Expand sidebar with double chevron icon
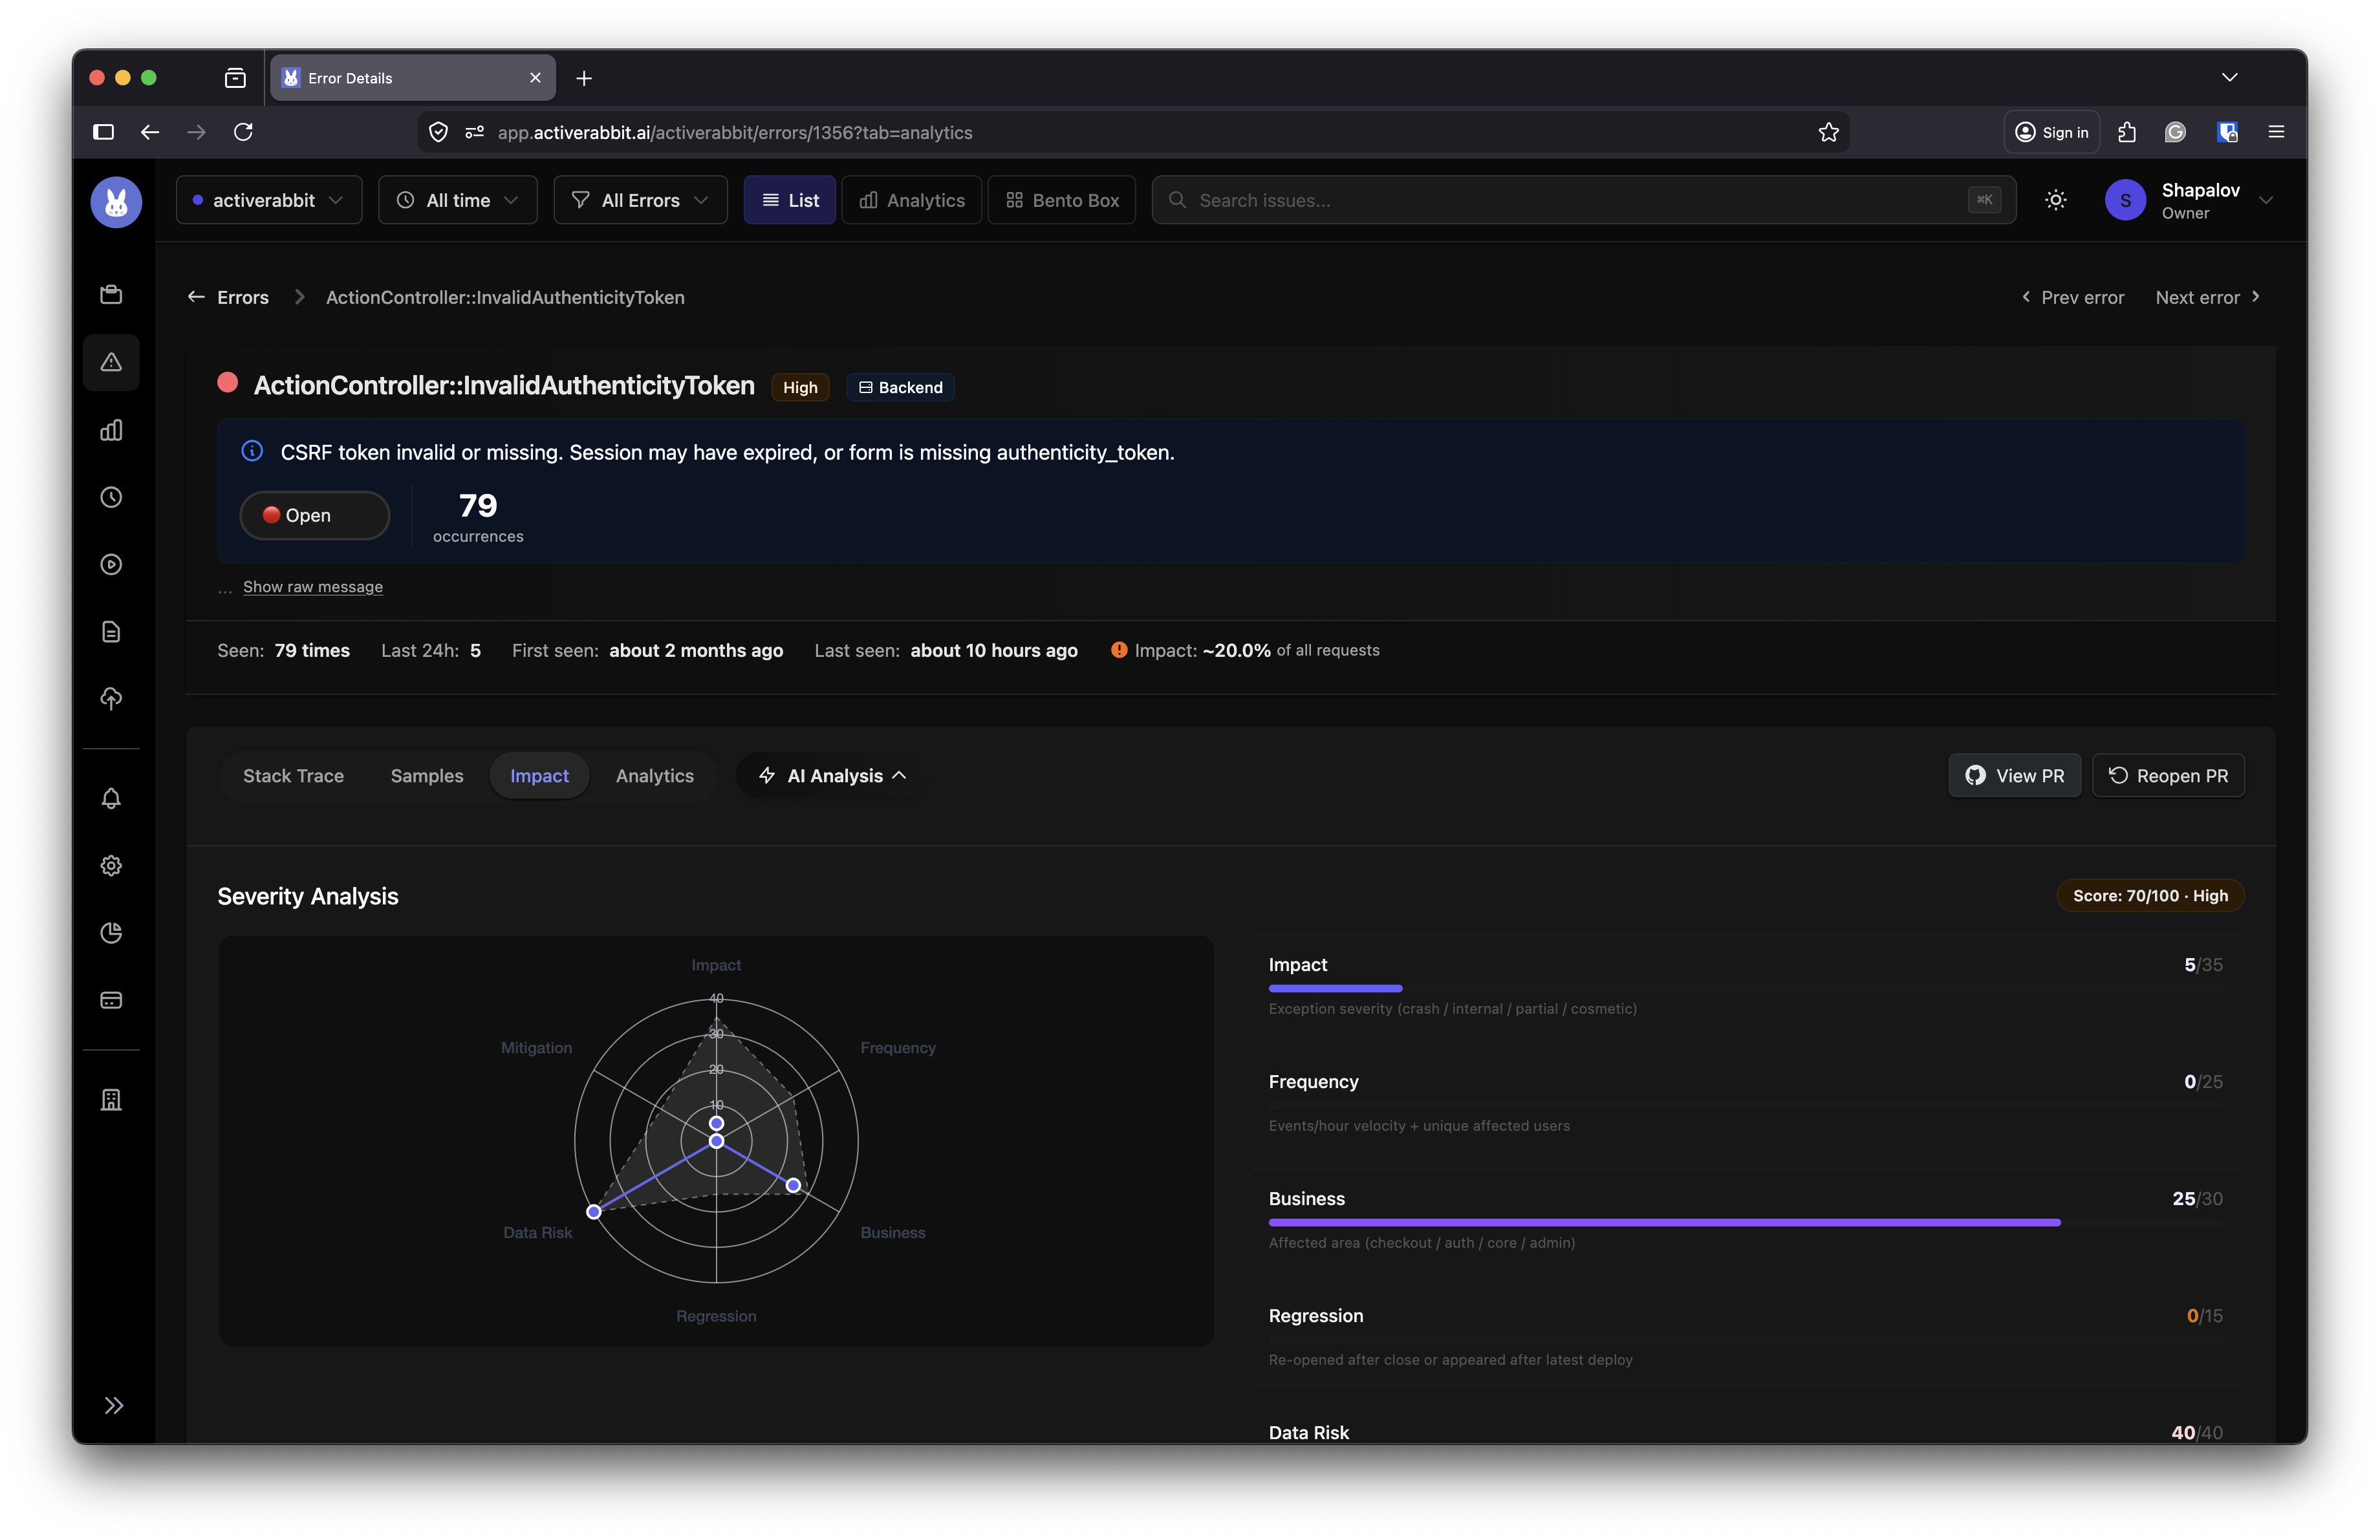Screen dimensions: 2380x1540 114,1405
